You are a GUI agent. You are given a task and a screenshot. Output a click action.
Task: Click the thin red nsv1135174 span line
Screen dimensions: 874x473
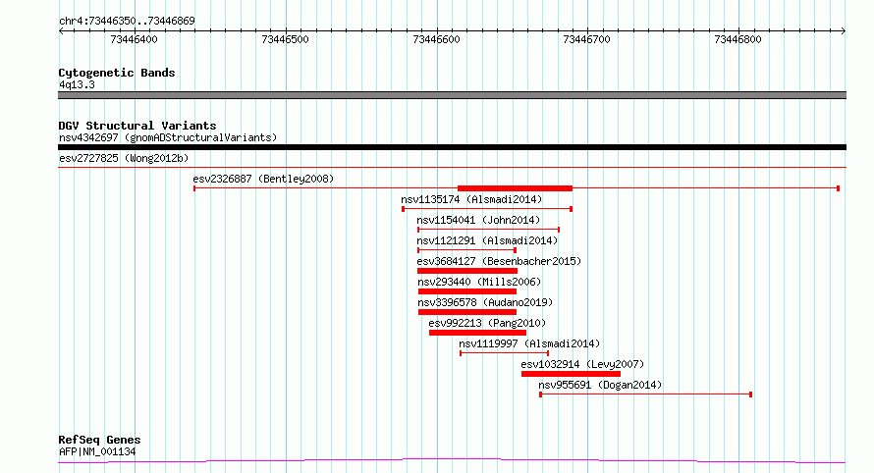(x=487, y=209)
